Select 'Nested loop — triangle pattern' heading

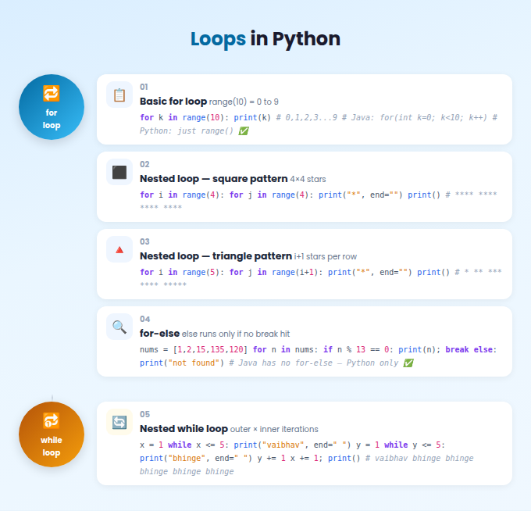pos(216,256)
